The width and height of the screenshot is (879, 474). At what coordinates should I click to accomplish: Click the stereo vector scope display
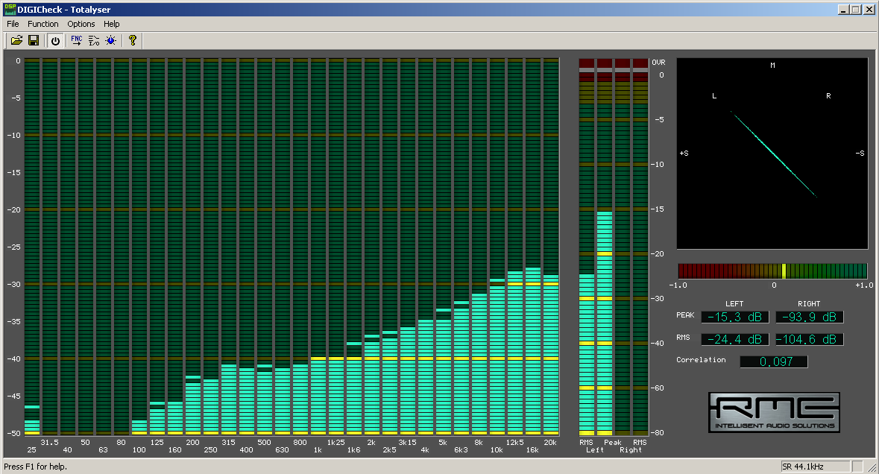[772, 154]
